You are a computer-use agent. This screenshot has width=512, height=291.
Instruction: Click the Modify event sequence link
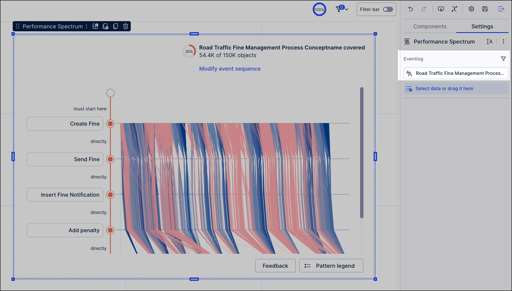pos(230,69)
